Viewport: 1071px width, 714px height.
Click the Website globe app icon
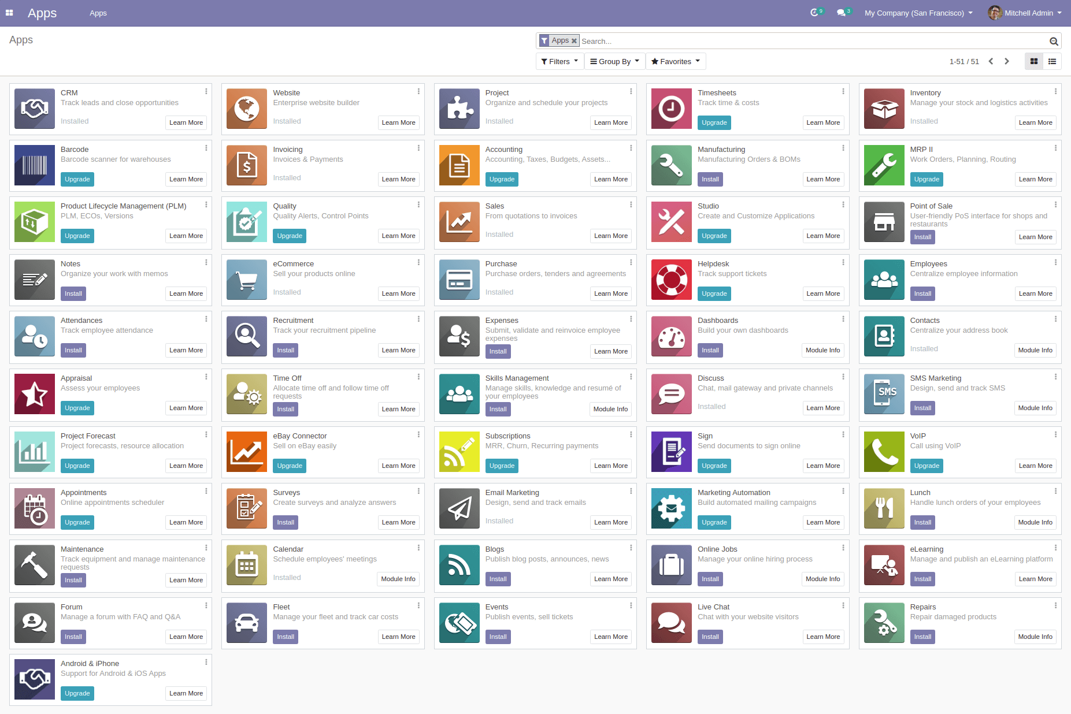coord(247,109)
